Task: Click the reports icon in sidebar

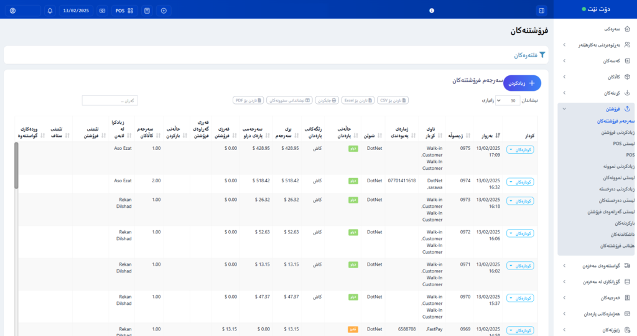Action: point(627,330)
